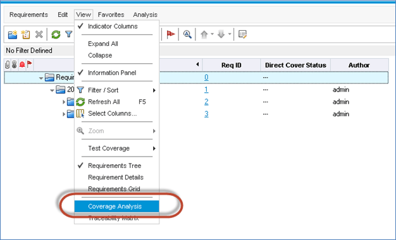396x240 pixels.
Task: Click admin author in Req ID 2 row
Action: 341,102
